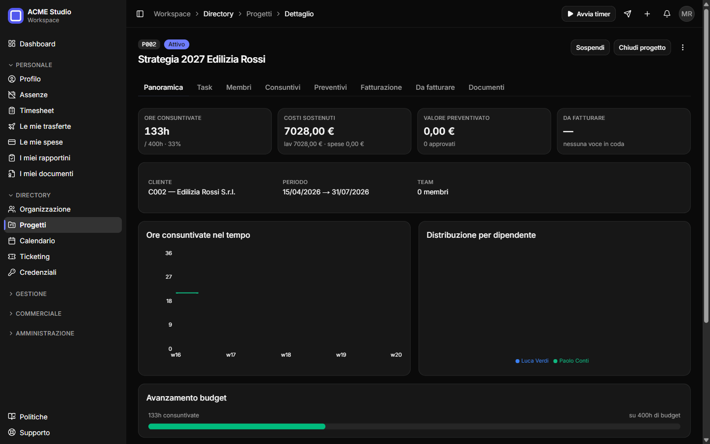Click the COSTI SOSTENUTI 7028,00 € card
710x444 pixels.
(x=344, y=131)
